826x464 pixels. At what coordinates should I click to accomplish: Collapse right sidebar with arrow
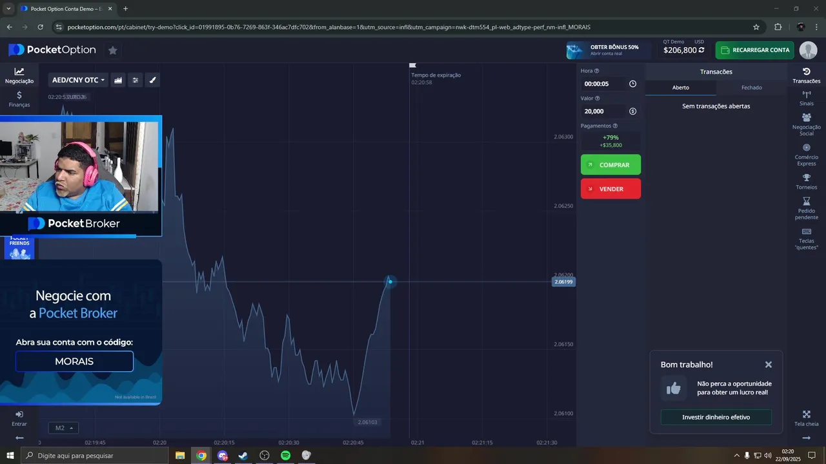[x=806, y=438]
